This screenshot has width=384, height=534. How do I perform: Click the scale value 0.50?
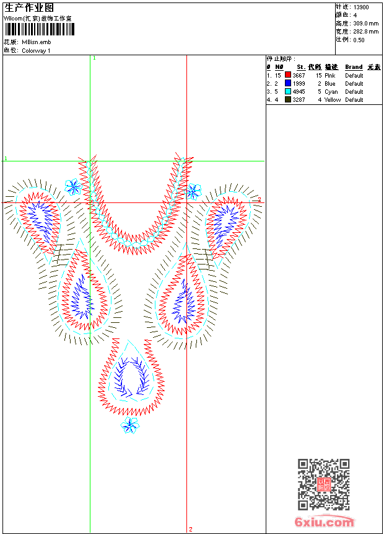(359, 40)
